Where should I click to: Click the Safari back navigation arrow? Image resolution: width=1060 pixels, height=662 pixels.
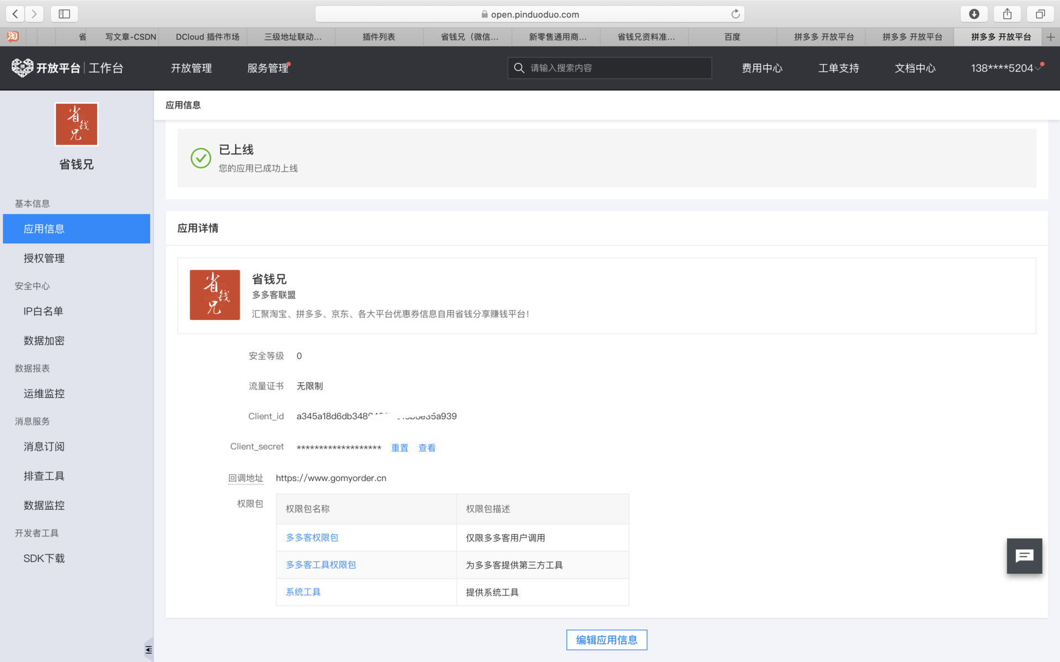coord(15,14)
